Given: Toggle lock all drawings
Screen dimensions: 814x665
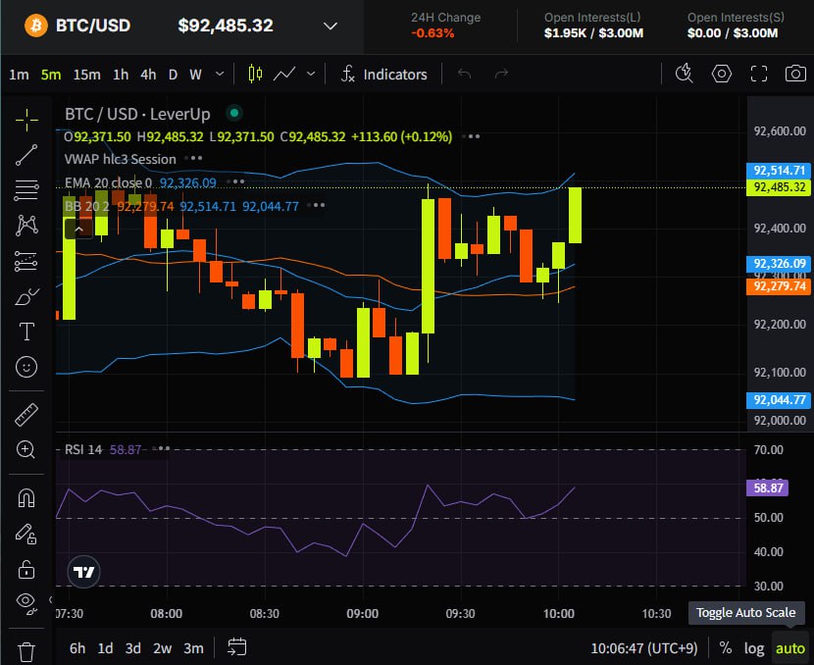Looking at the screenshot, I should (x=26, y=569).
